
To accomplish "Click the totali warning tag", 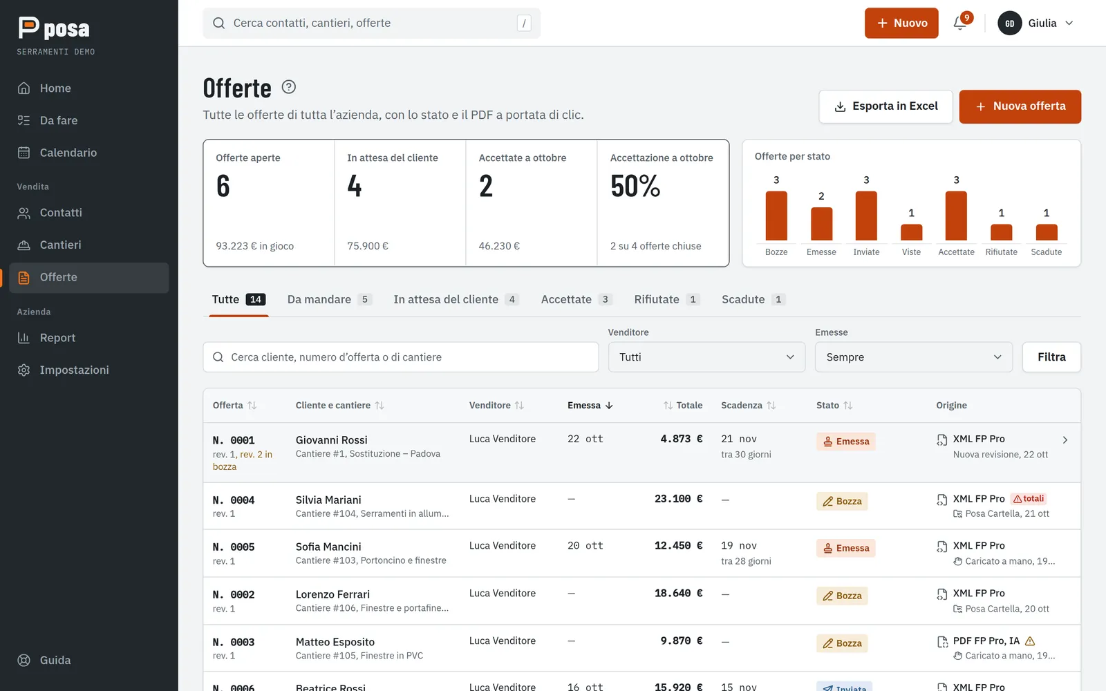I will pyautogui.click(x=1029, y=499).
